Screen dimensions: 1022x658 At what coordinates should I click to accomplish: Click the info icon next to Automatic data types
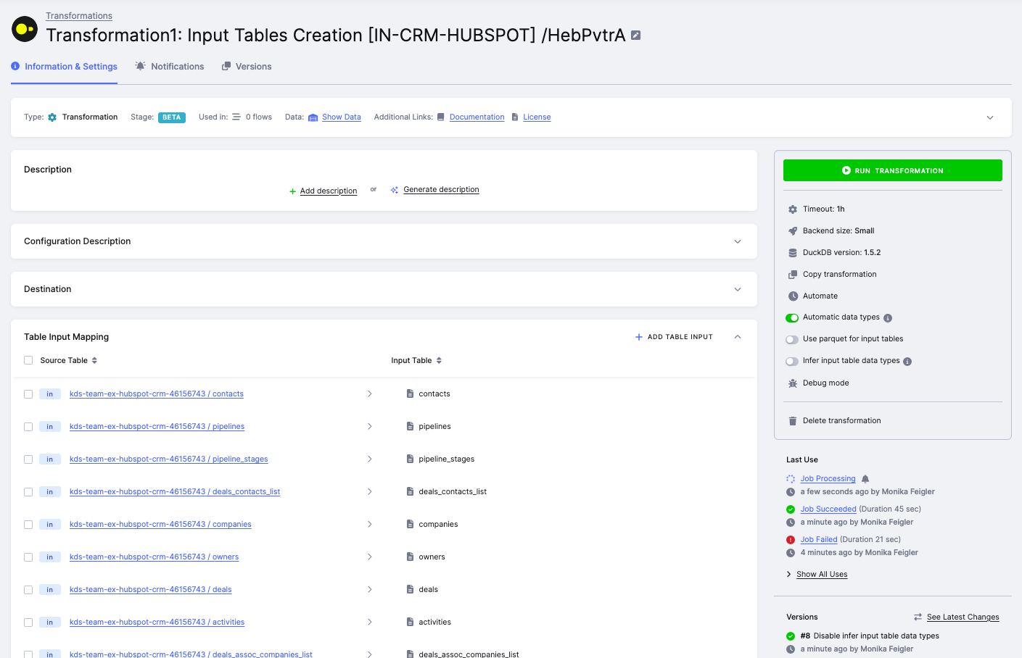point(888,318)
